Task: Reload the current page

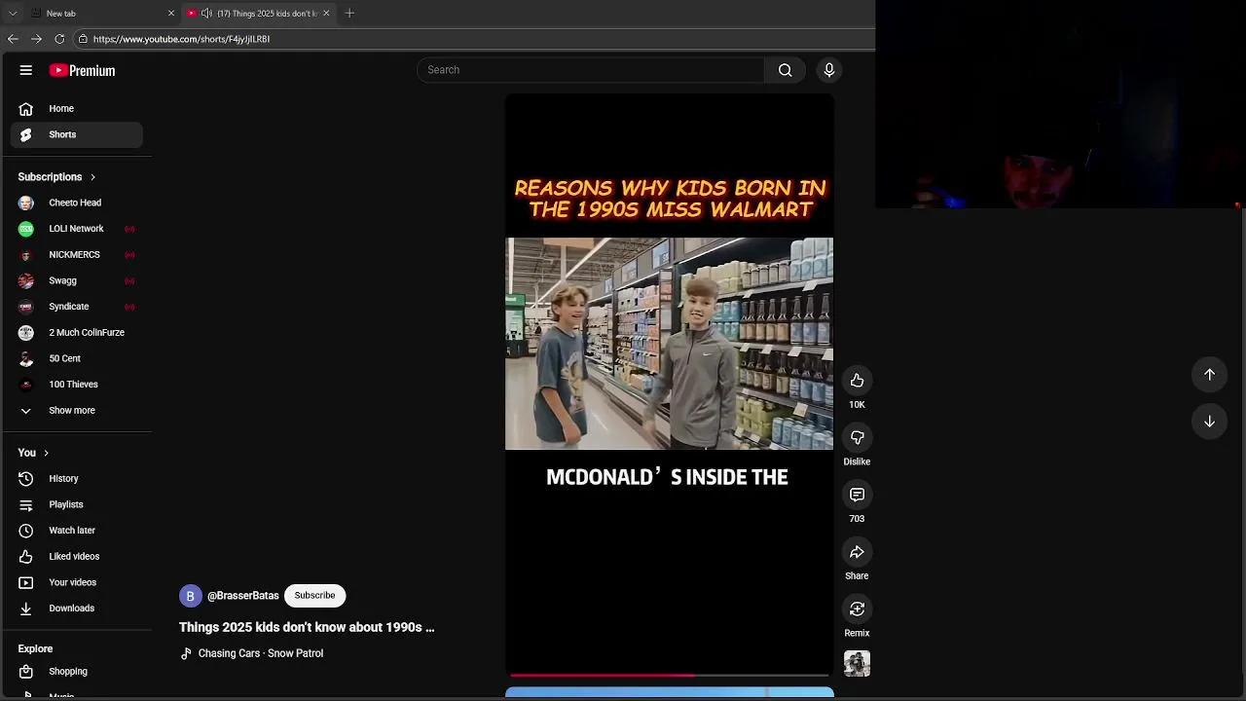Action: coord(59,39)
